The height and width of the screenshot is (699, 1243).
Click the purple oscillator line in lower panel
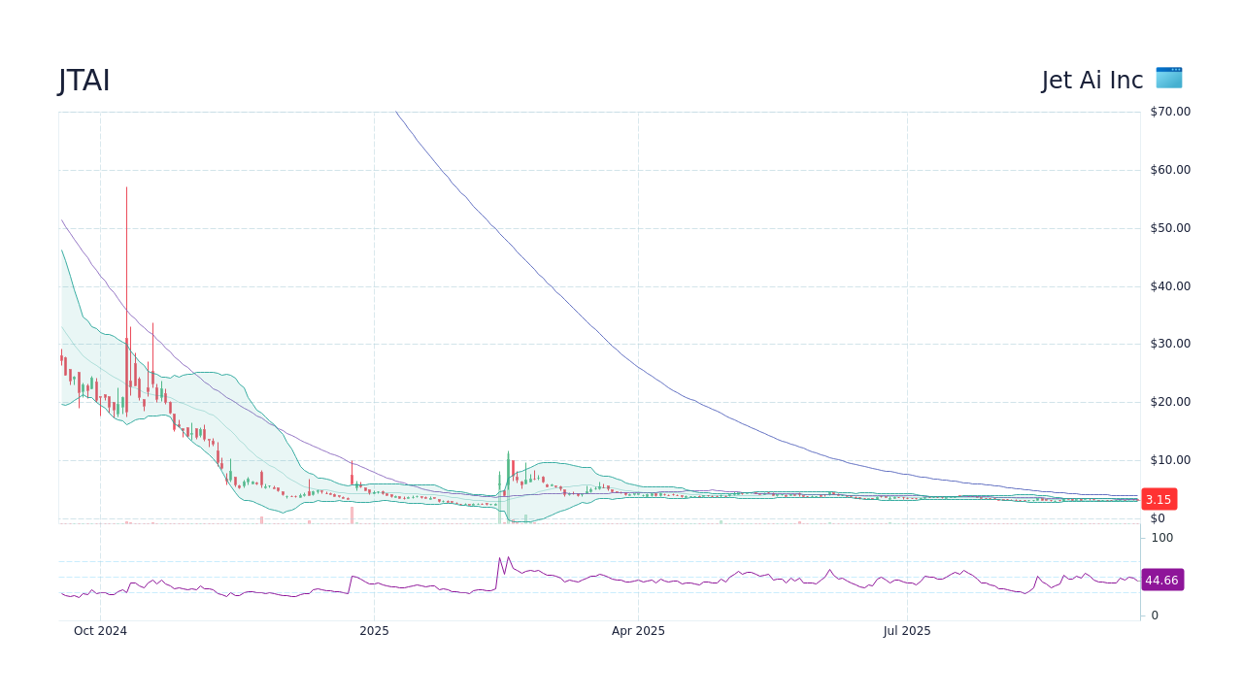680,582
